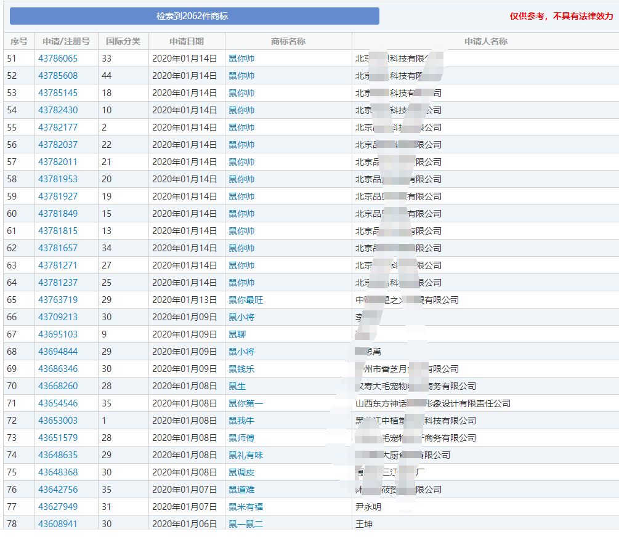This screenshot has width=619, height=537.
Task: Open application number 43786065
Action: pos(58,59)
